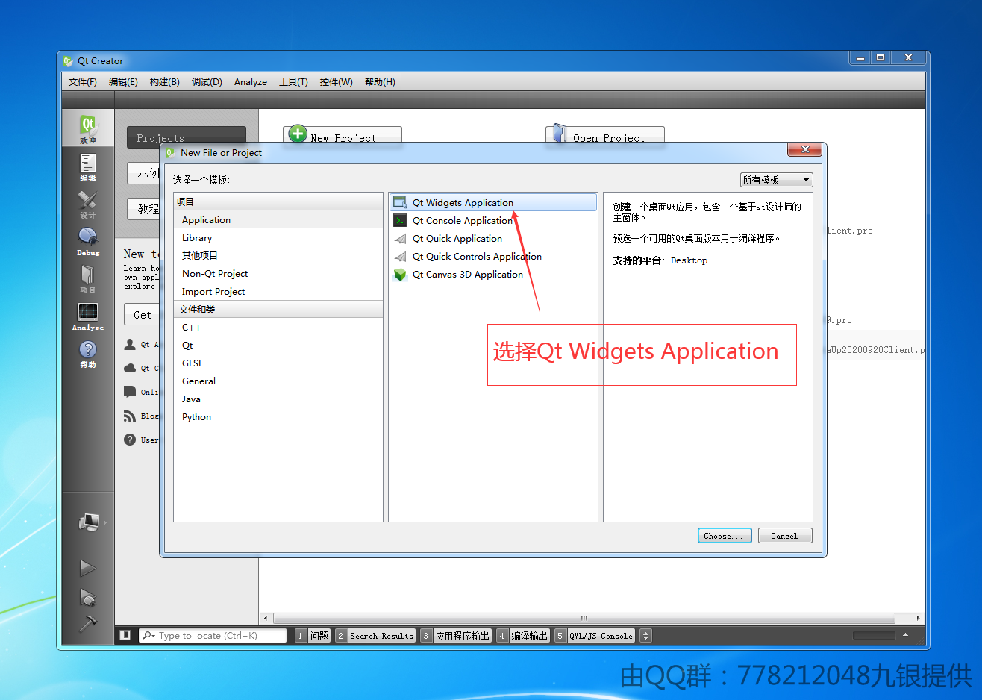Open the 编译输出 output pane
The image size is (982, 700).
pyautogui.click(x=523, y=636)
